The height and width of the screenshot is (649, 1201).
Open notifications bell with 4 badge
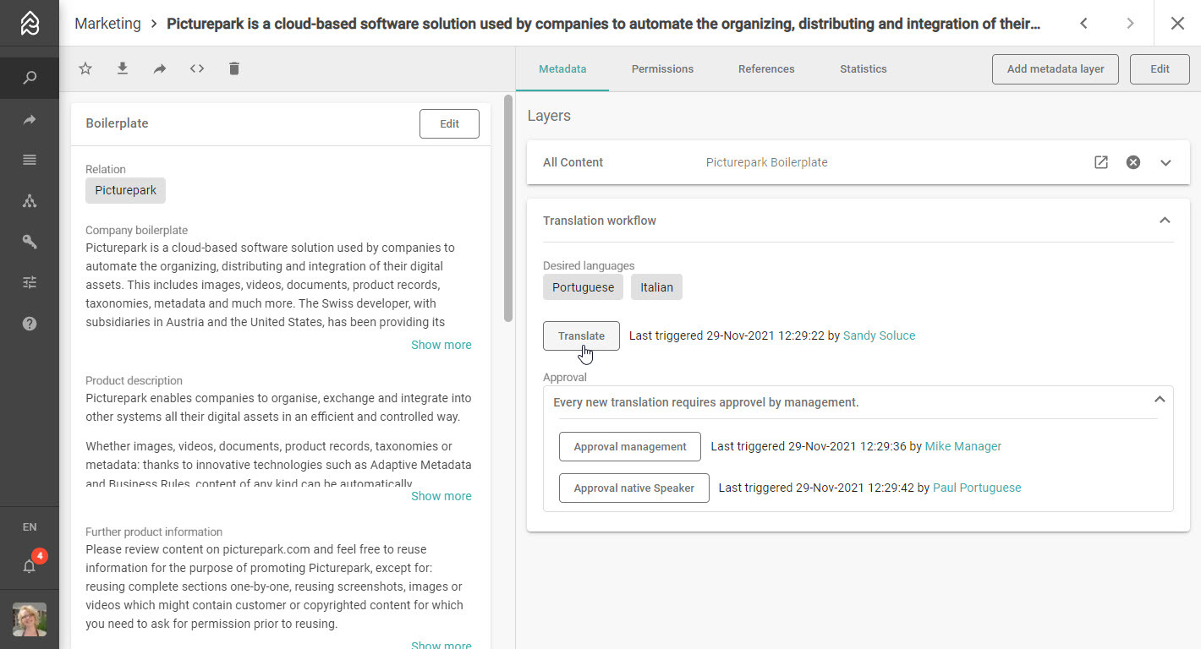coord(30,566)
